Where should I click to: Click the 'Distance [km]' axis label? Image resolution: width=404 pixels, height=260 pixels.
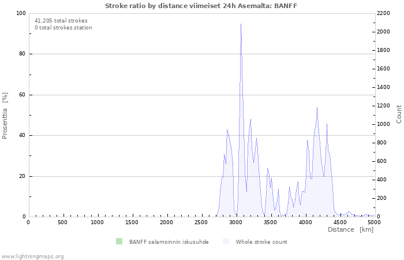coord(350,229)
